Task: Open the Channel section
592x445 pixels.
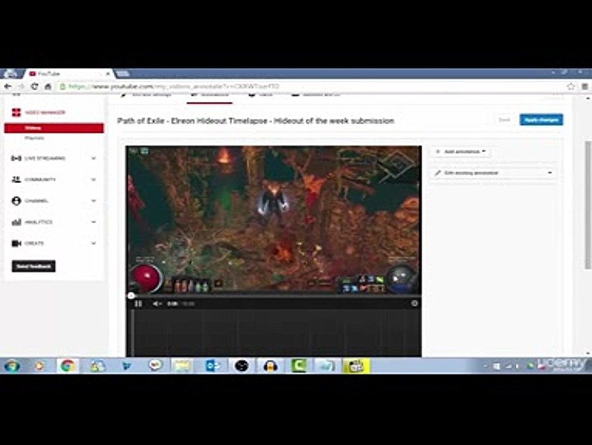Action: coord(36,201)
